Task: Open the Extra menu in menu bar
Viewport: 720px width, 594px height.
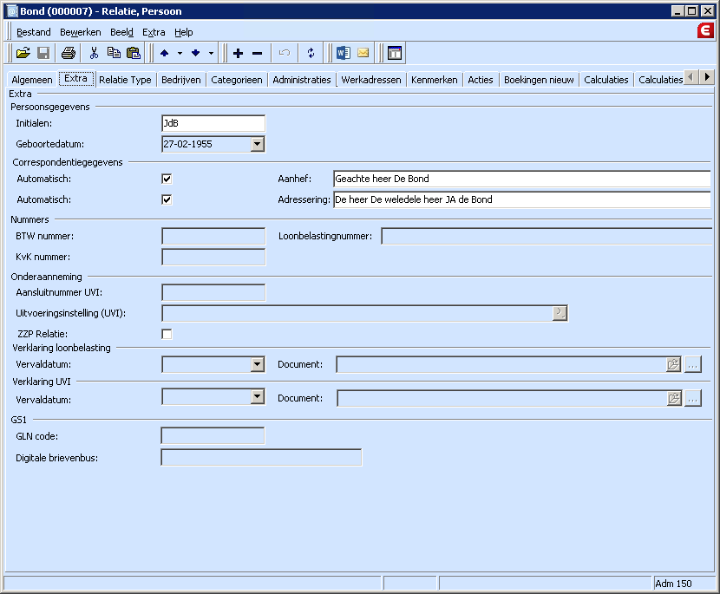Action: tap(154, 32)
